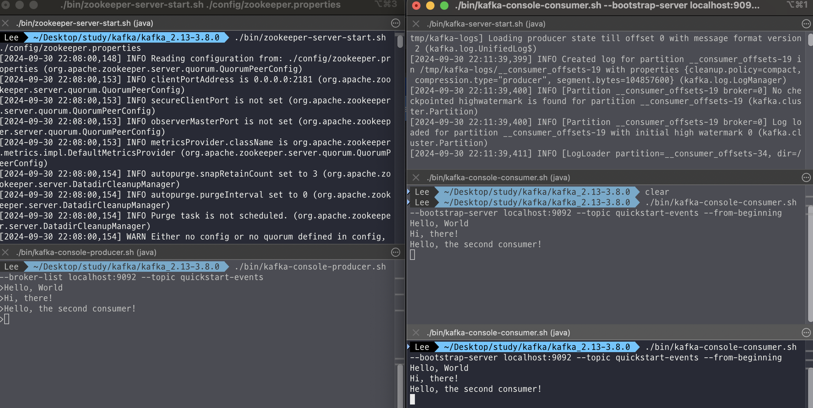Close the first kafka-console-consumer.sh pane
The image size is (813, 408).
(416, 177)
